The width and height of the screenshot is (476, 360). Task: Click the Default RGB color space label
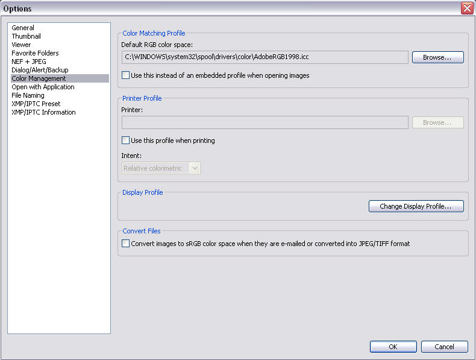click(157, 45)
